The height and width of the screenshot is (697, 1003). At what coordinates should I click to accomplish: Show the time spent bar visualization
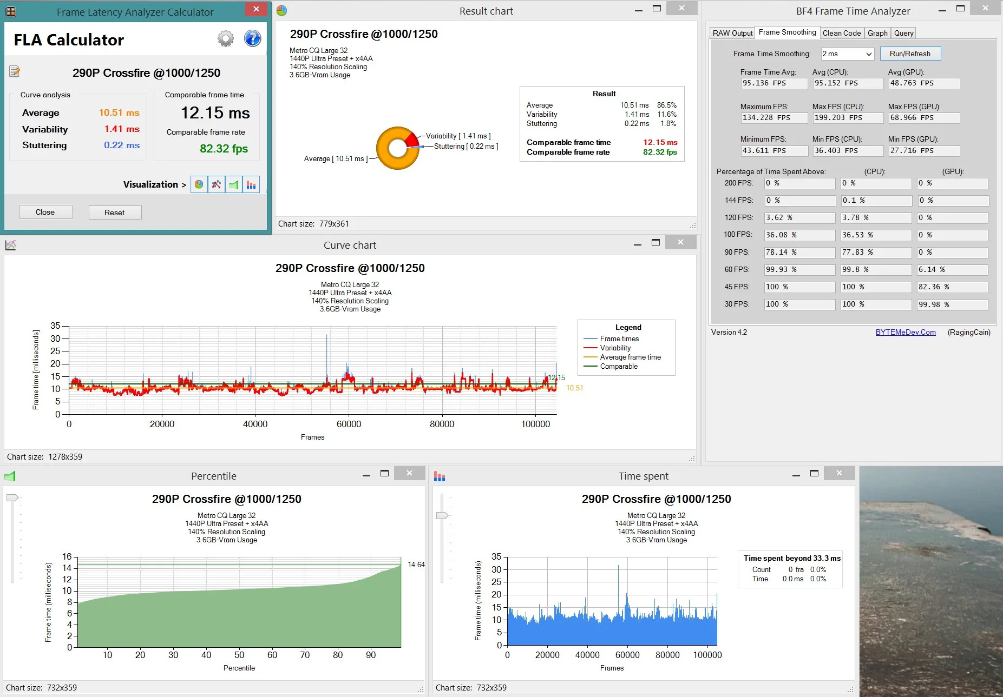(251, 184)
